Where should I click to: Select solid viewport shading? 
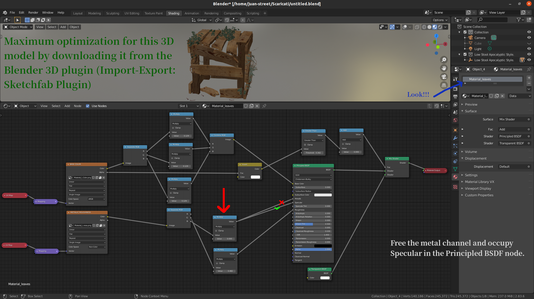[x=429, y=27]
